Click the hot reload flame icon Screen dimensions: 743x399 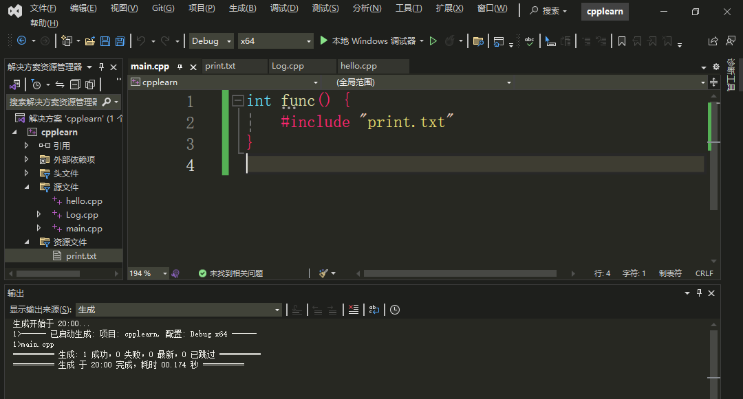[450, 41]
